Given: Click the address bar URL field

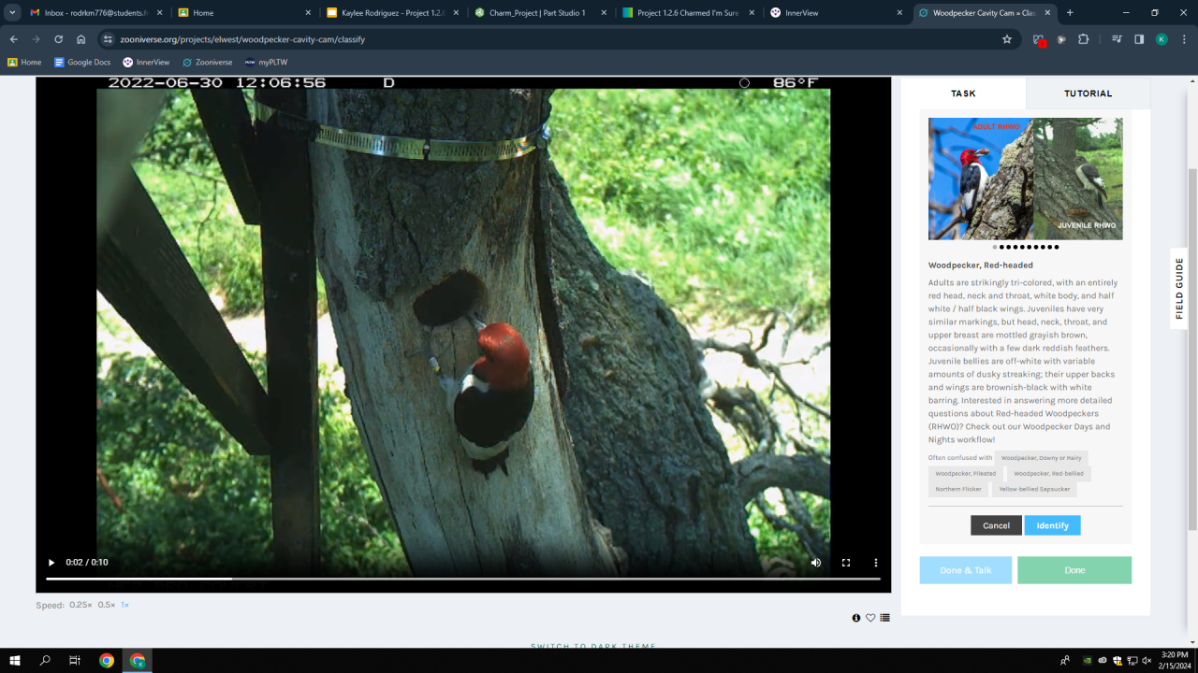Looking at the screenshot, I should (557, 39).
